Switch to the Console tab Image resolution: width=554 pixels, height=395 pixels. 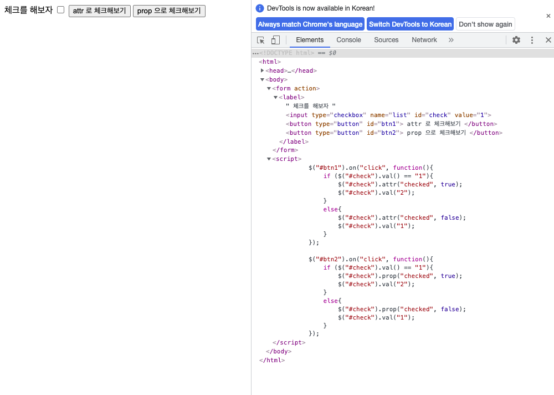(348, 40)
